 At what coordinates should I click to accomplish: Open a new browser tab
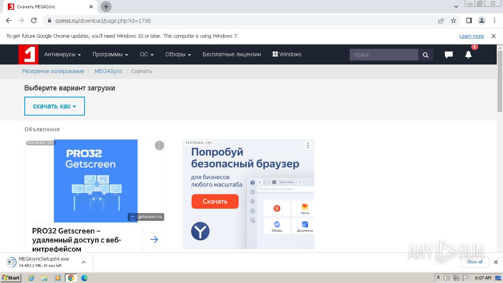[x=106, y=7]
